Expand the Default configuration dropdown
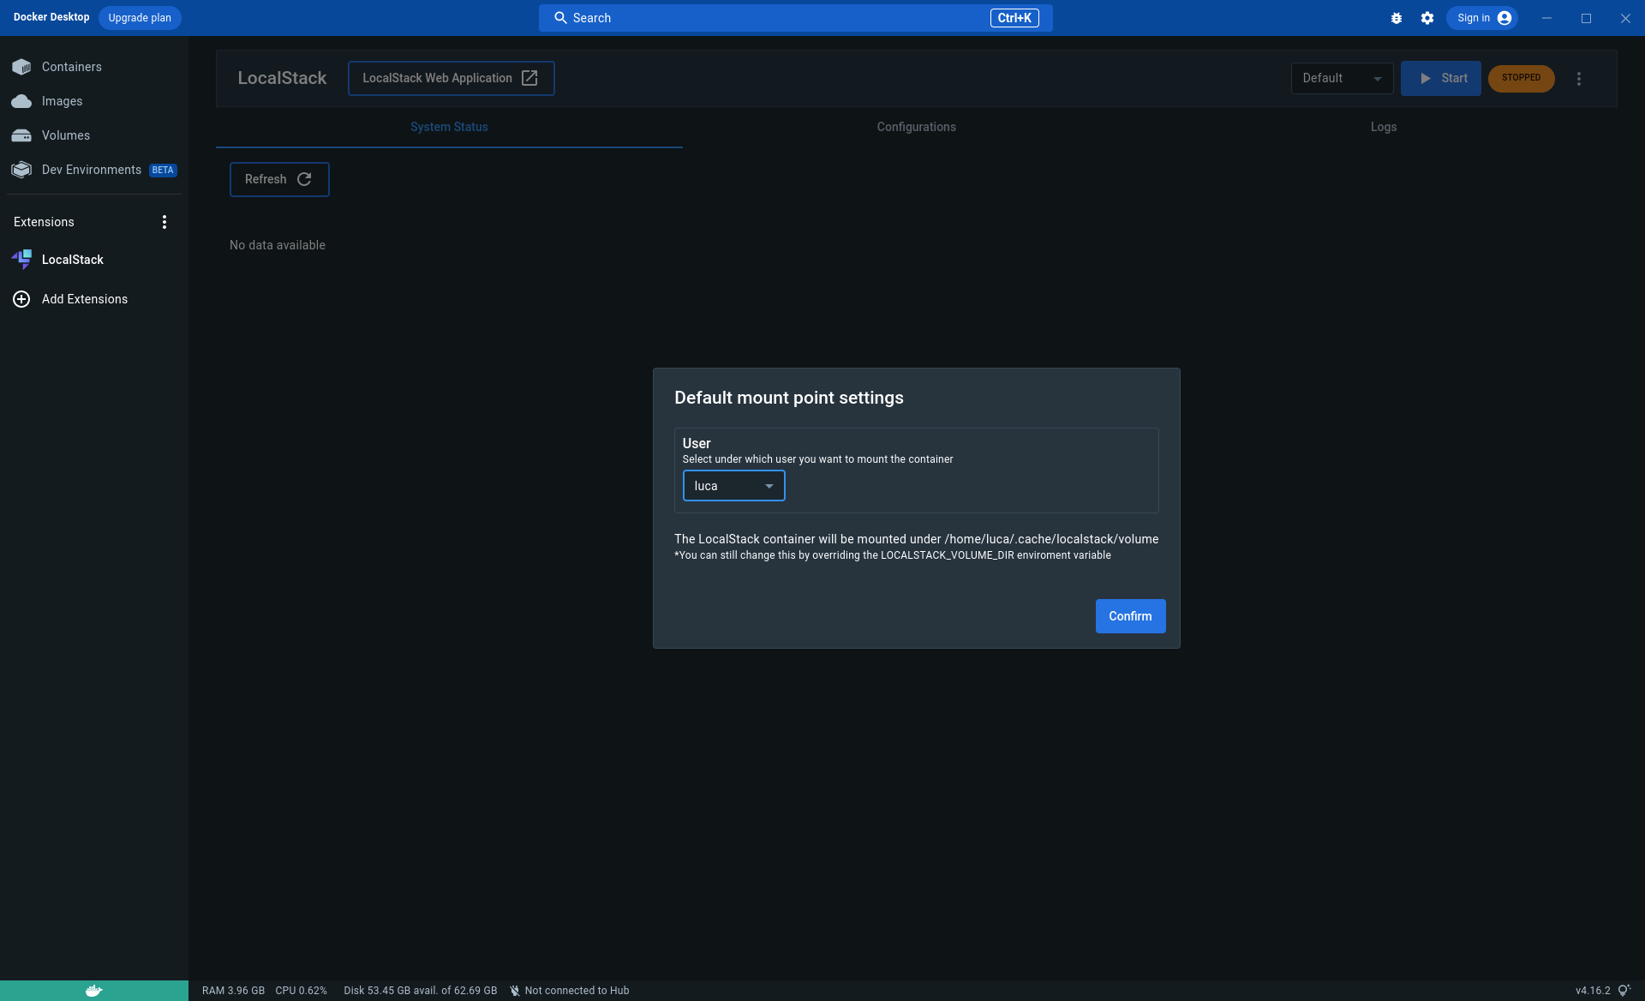 click(x=1342, y=78)
